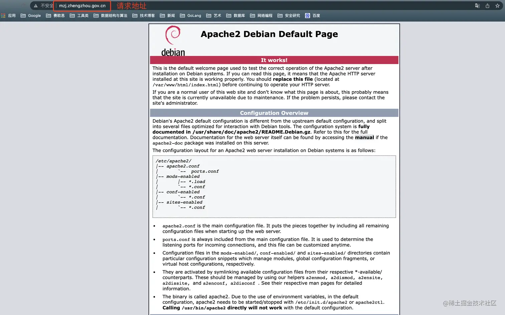
Task: Click the ports.conf line in config tree
Action: point(205,171)
